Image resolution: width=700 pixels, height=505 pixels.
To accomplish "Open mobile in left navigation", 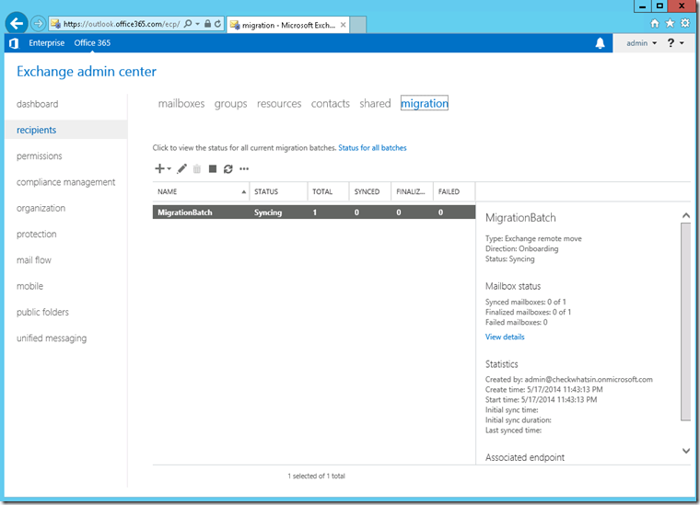I will [29, 286].
